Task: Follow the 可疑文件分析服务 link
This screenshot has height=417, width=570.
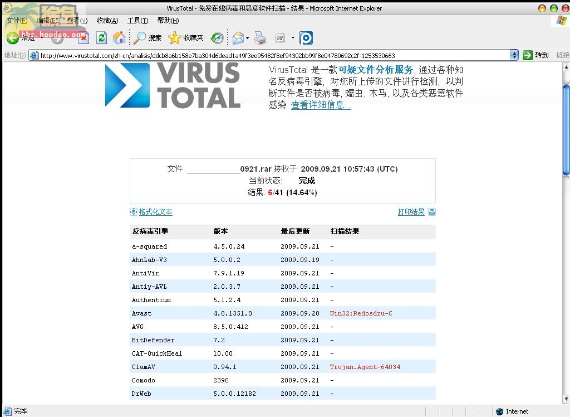Action: [x=376, y=70]
